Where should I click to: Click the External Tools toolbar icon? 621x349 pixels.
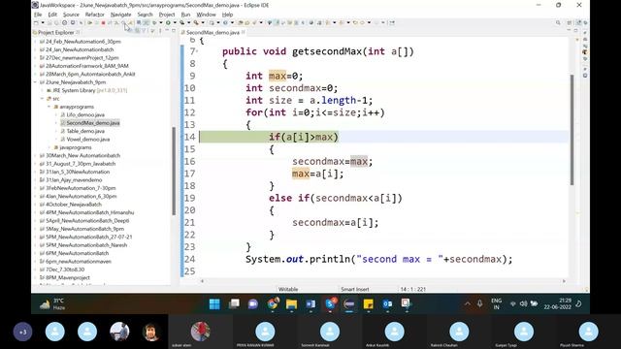click(x=196, y=23)
